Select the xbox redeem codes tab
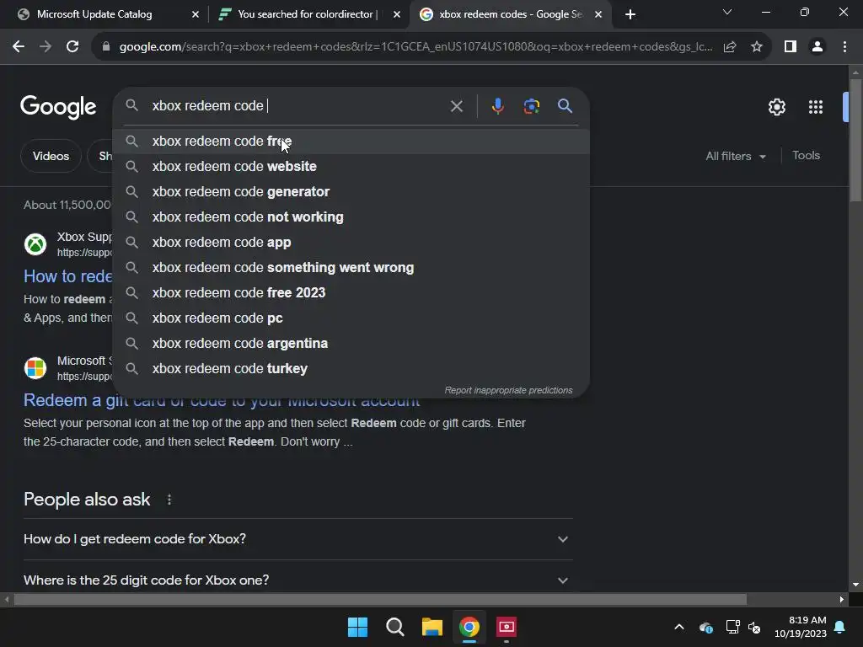The image size is (863, 647). click(510, 14)
